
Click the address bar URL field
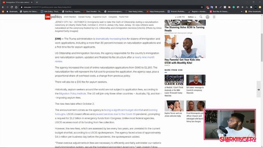tap(111, 7)
